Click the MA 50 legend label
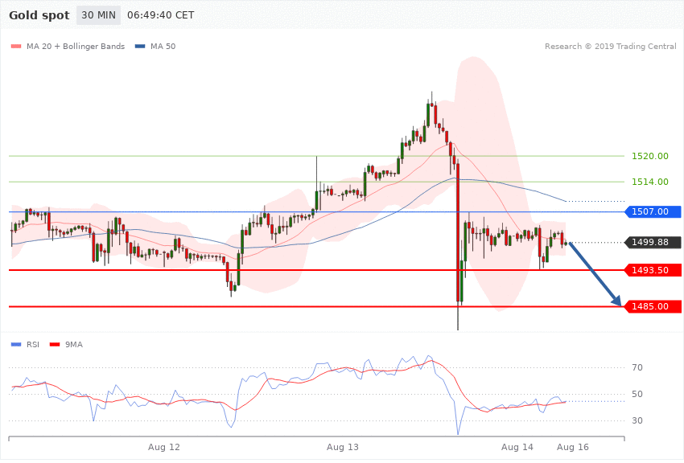 (x=163, y=47)
